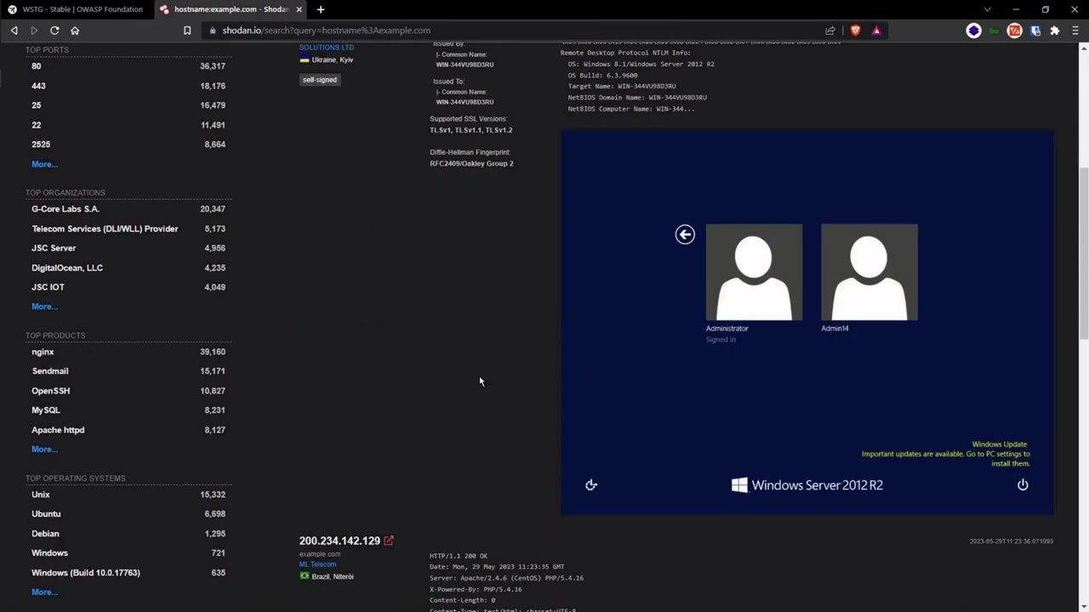Open new tab with plus button
The image size is (1089, 612).
(x=321, y=9)
